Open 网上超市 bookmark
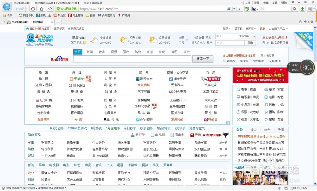 76,15
